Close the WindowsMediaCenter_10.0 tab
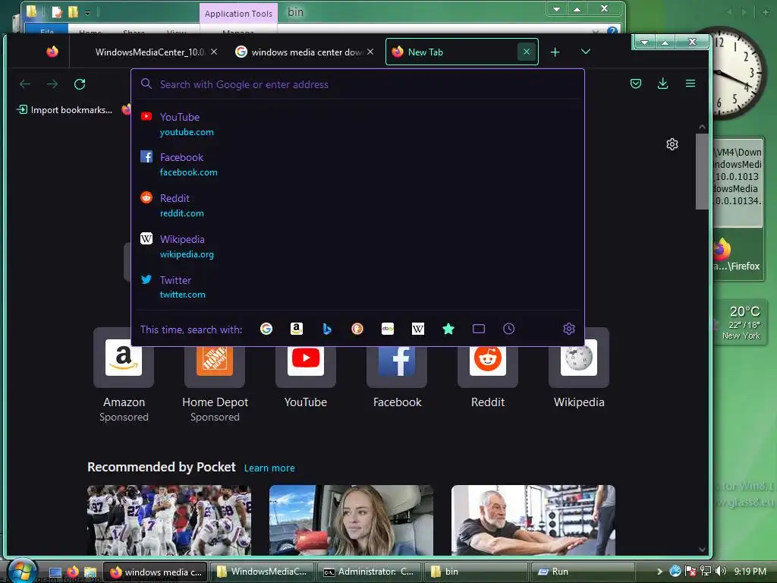777x583 pixels. point(214,52)
